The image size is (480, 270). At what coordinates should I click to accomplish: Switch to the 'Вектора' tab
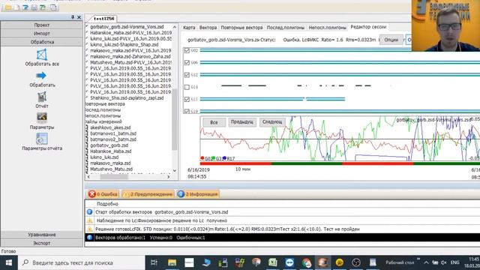208,28
